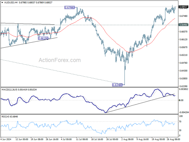This screenshot has width=189, height=142.
Task: Click the dropdown triangle beside AUDUSD,H4
Action: (2, 3)
